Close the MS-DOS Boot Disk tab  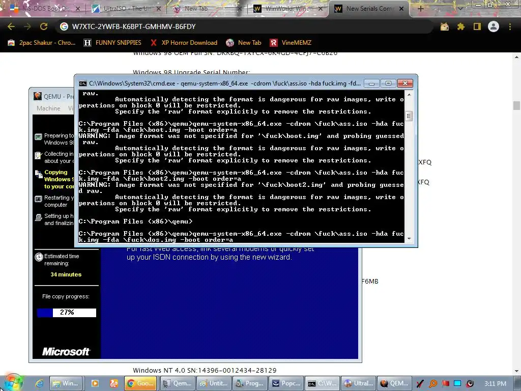click(x=78, y=9)
